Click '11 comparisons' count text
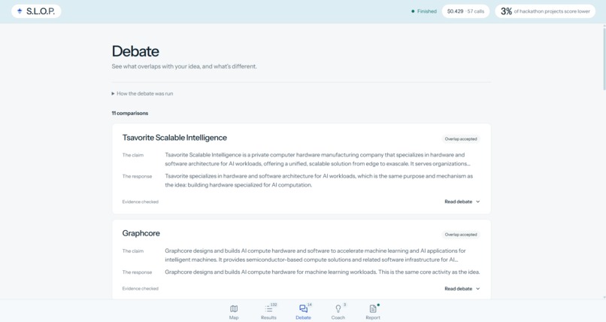606x322 pixels. pyautogui.click(x=130, y=114)
